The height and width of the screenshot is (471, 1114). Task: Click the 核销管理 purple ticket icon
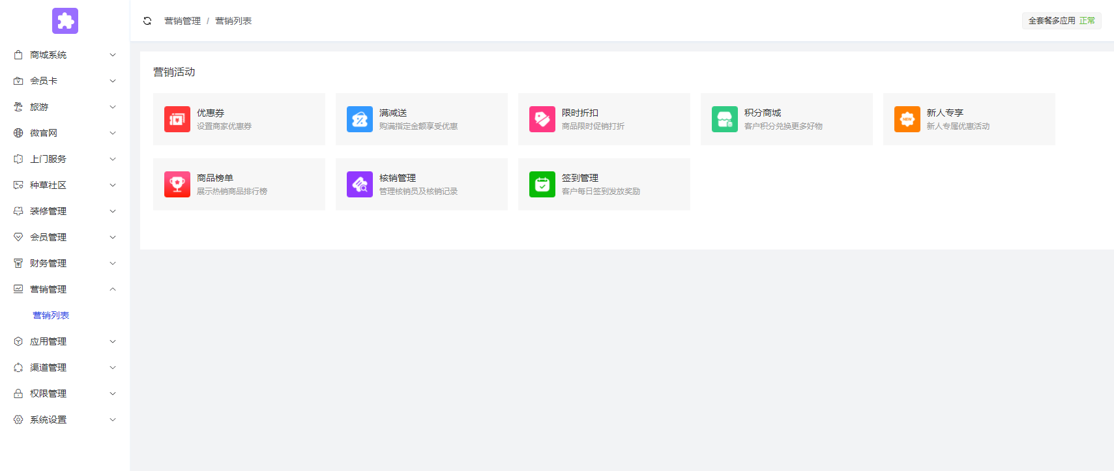360,184
